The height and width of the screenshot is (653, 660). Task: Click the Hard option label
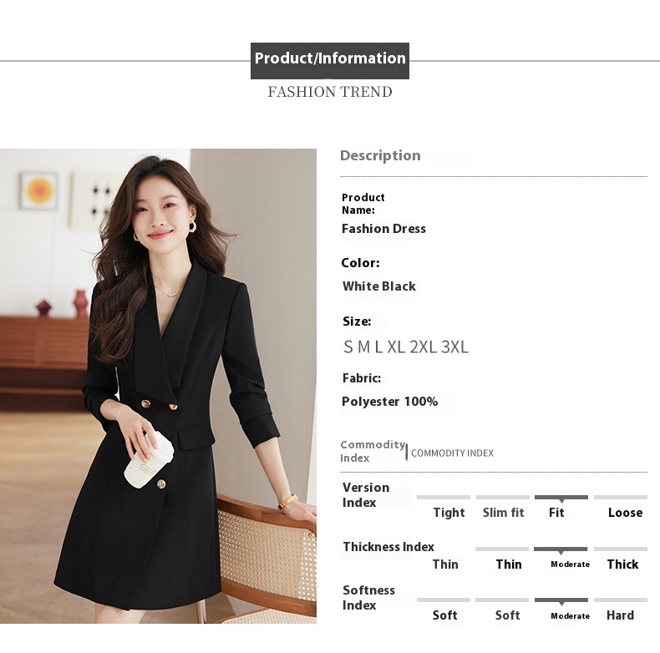[620, 615]
